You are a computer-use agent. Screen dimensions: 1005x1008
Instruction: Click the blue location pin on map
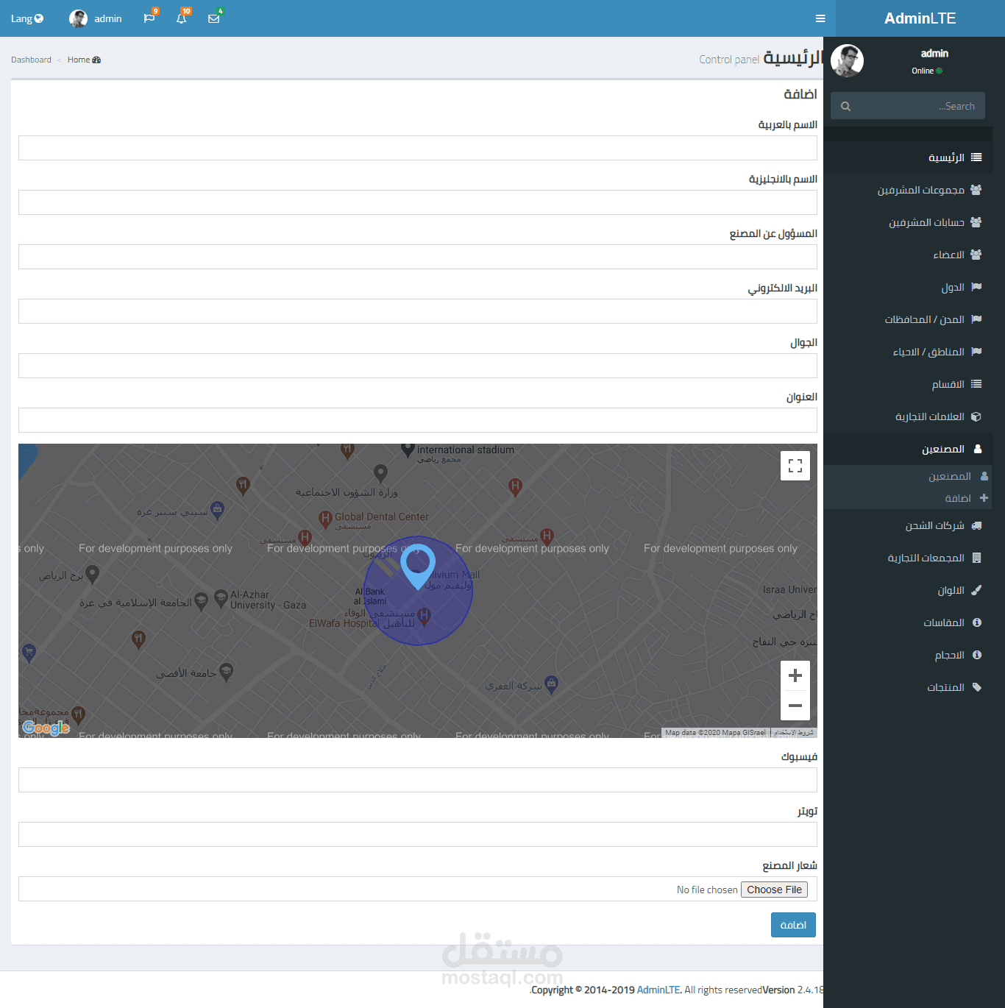417,564
